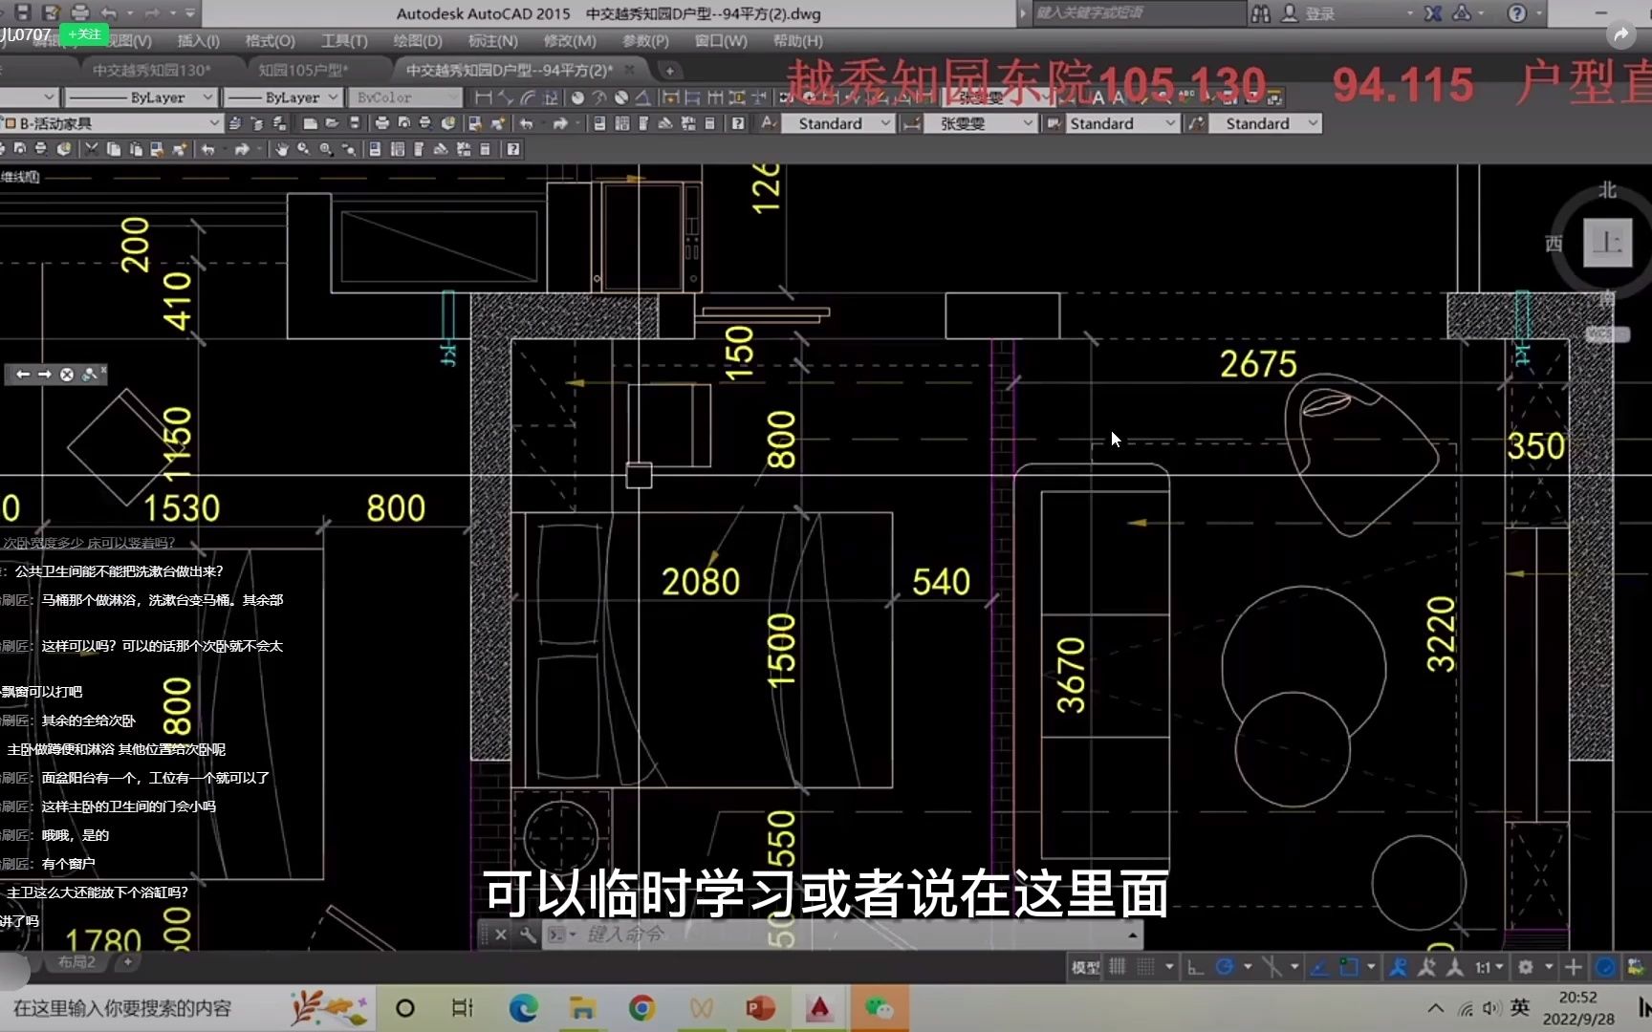Open the 工具(T) menu
Viewport: 1652px width, 1032px height.
(x=344, y=40)
